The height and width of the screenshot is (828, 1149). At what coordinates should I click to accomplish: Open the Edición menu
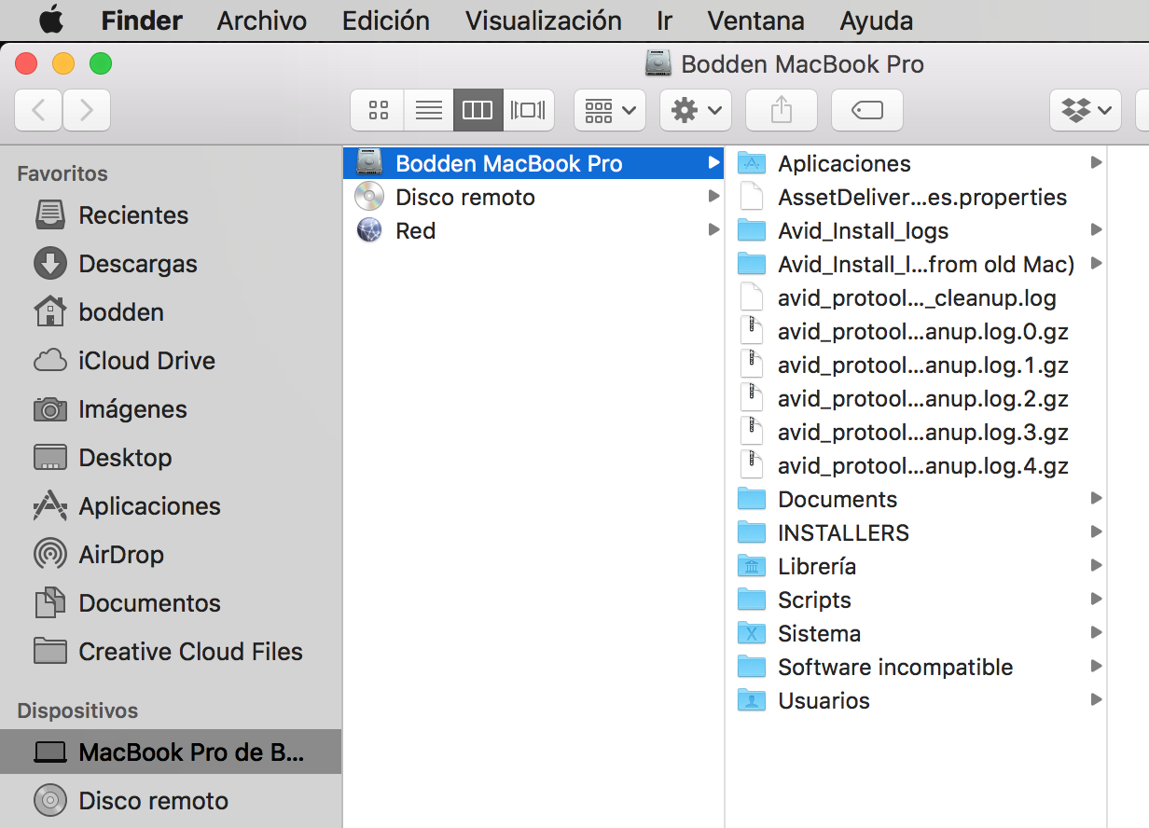point(386,20)
